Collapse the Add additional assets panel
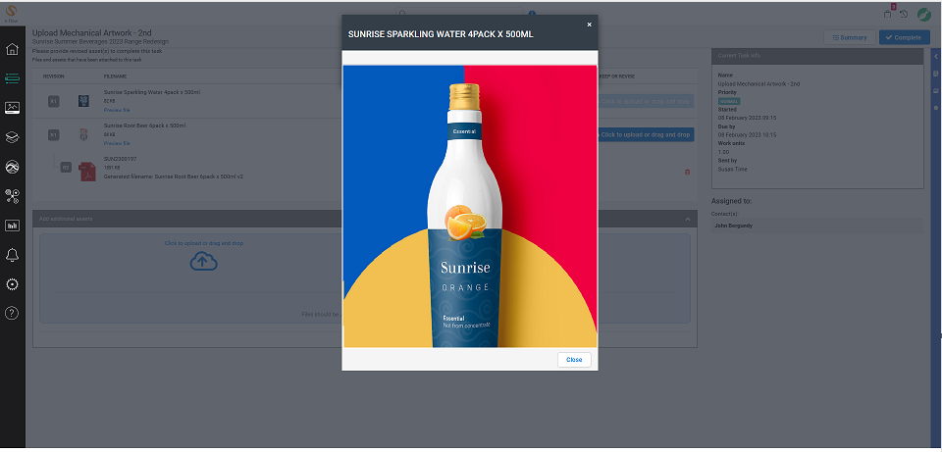The height and width of the screenshot is (452, 942). [688, 219]
